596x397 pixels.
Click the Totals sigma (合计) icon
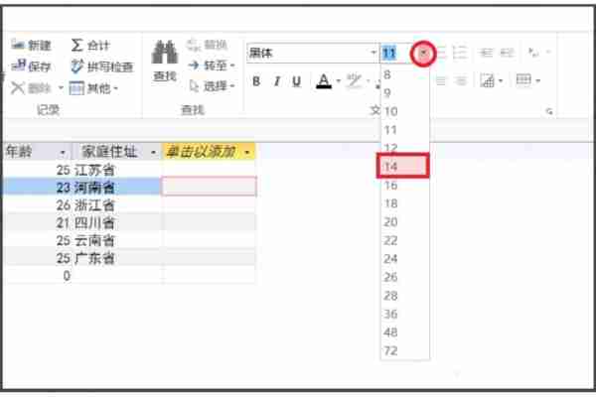[76, 45]
